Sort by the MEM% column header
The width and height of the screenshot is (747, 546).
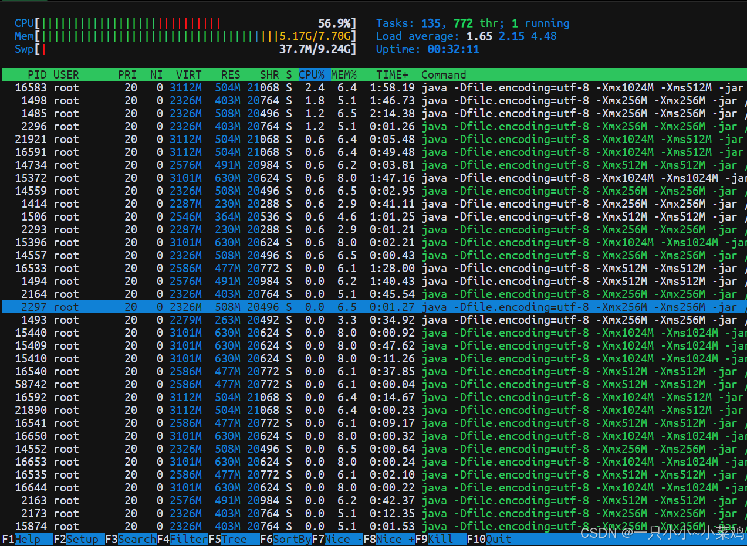point(344,74)
